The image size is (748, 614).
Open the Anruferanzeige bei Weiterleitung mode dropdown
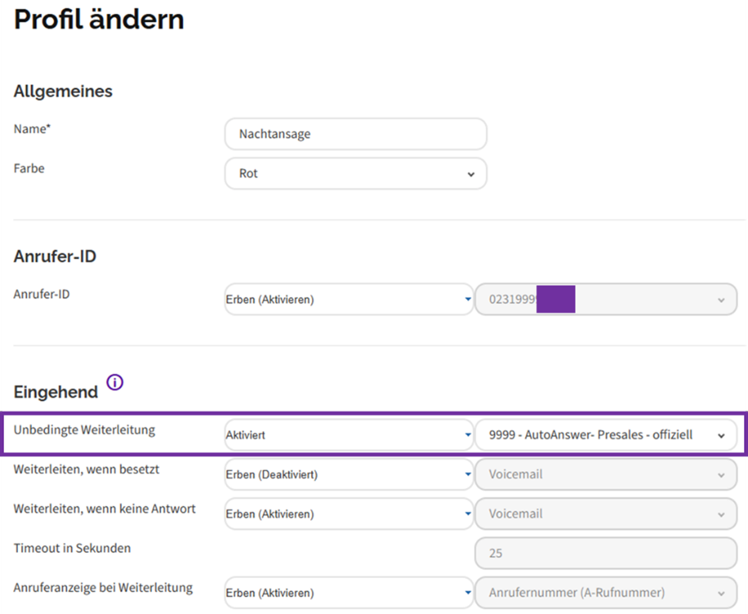(349, 593)
